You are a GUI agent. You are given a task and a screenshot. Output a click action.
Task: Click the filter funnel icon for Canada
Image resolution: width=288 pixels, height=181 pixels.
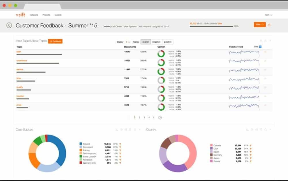tap(251, 146)
